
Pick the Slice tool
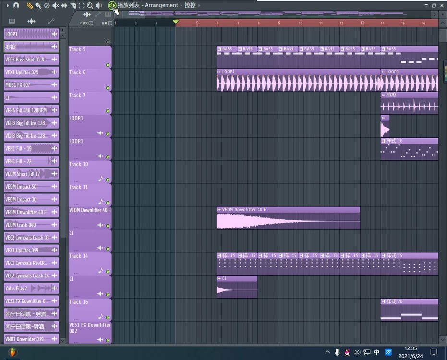pyautogui.click(x=72, y=5)
